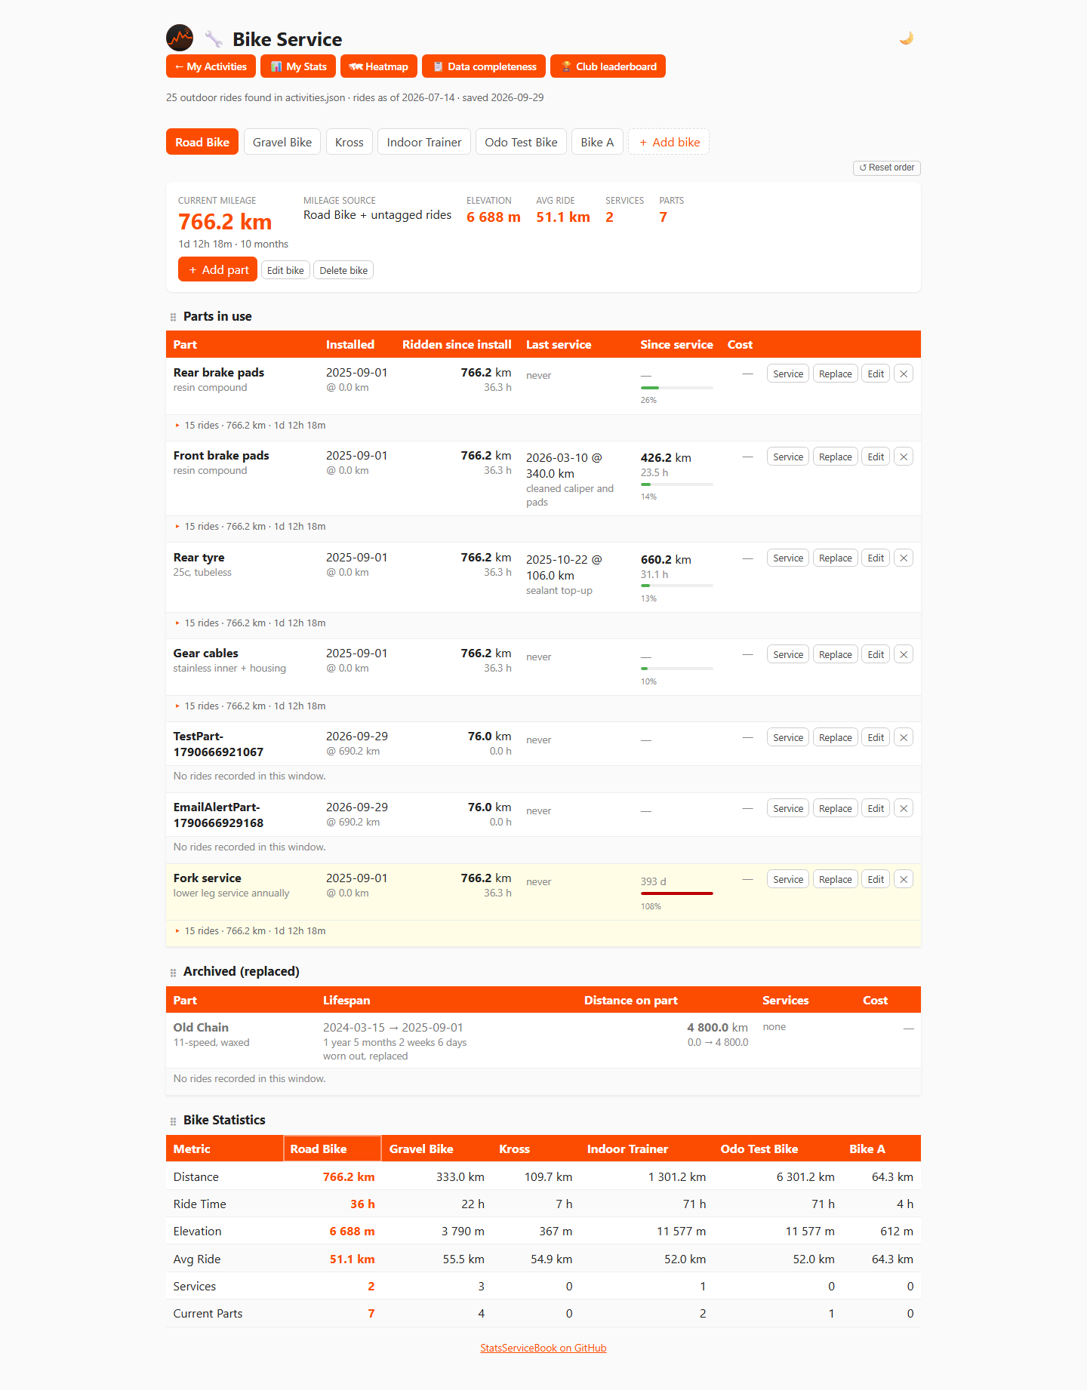Open Data completeness page
The height and width of the screenshot is (1390, 1087).
point(484,66)
